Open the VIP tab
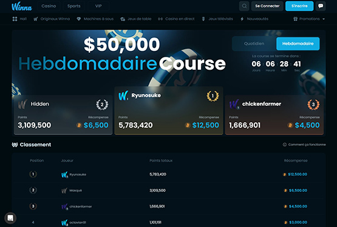 pyautogui.click(x=98, y=6)
